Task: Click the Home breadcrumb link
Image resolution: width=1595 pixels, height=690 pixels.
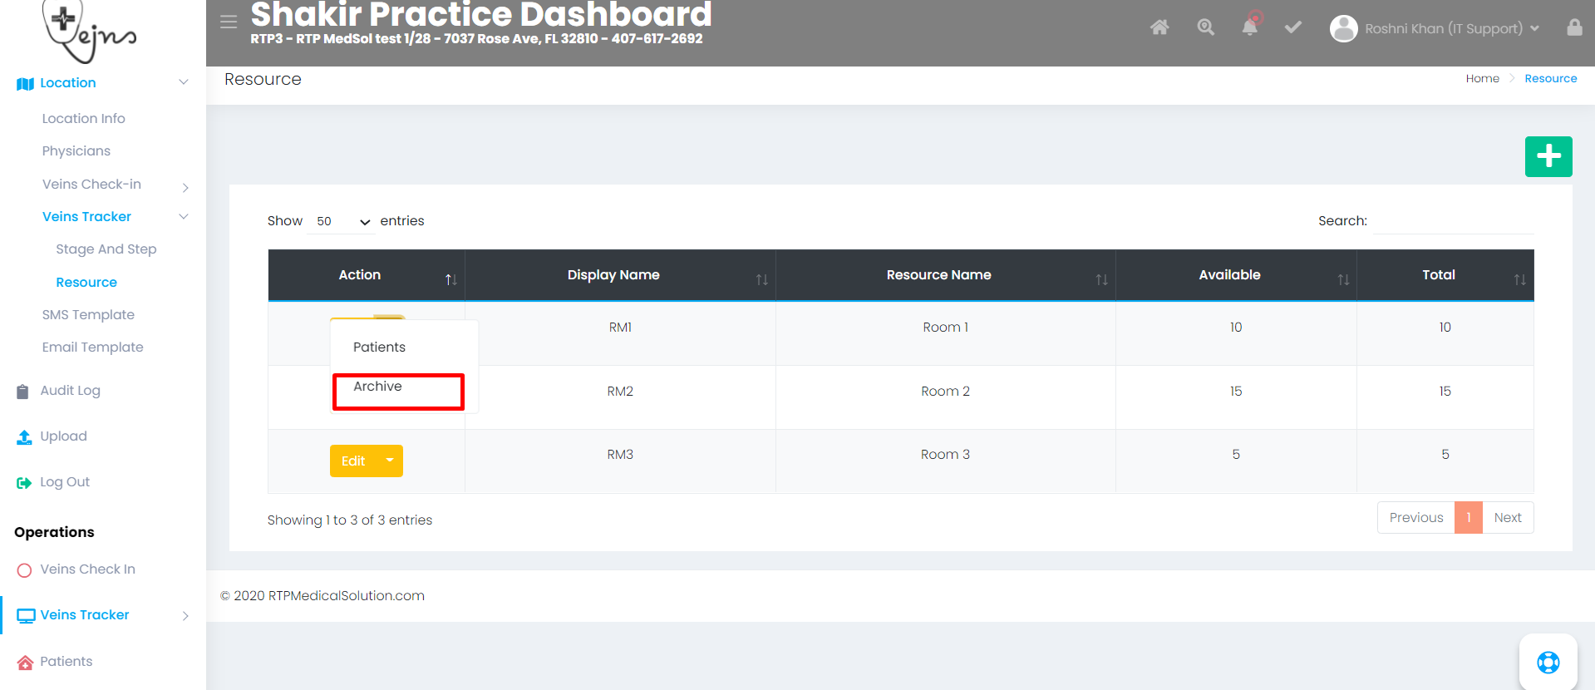Action: coord(1482,78)
